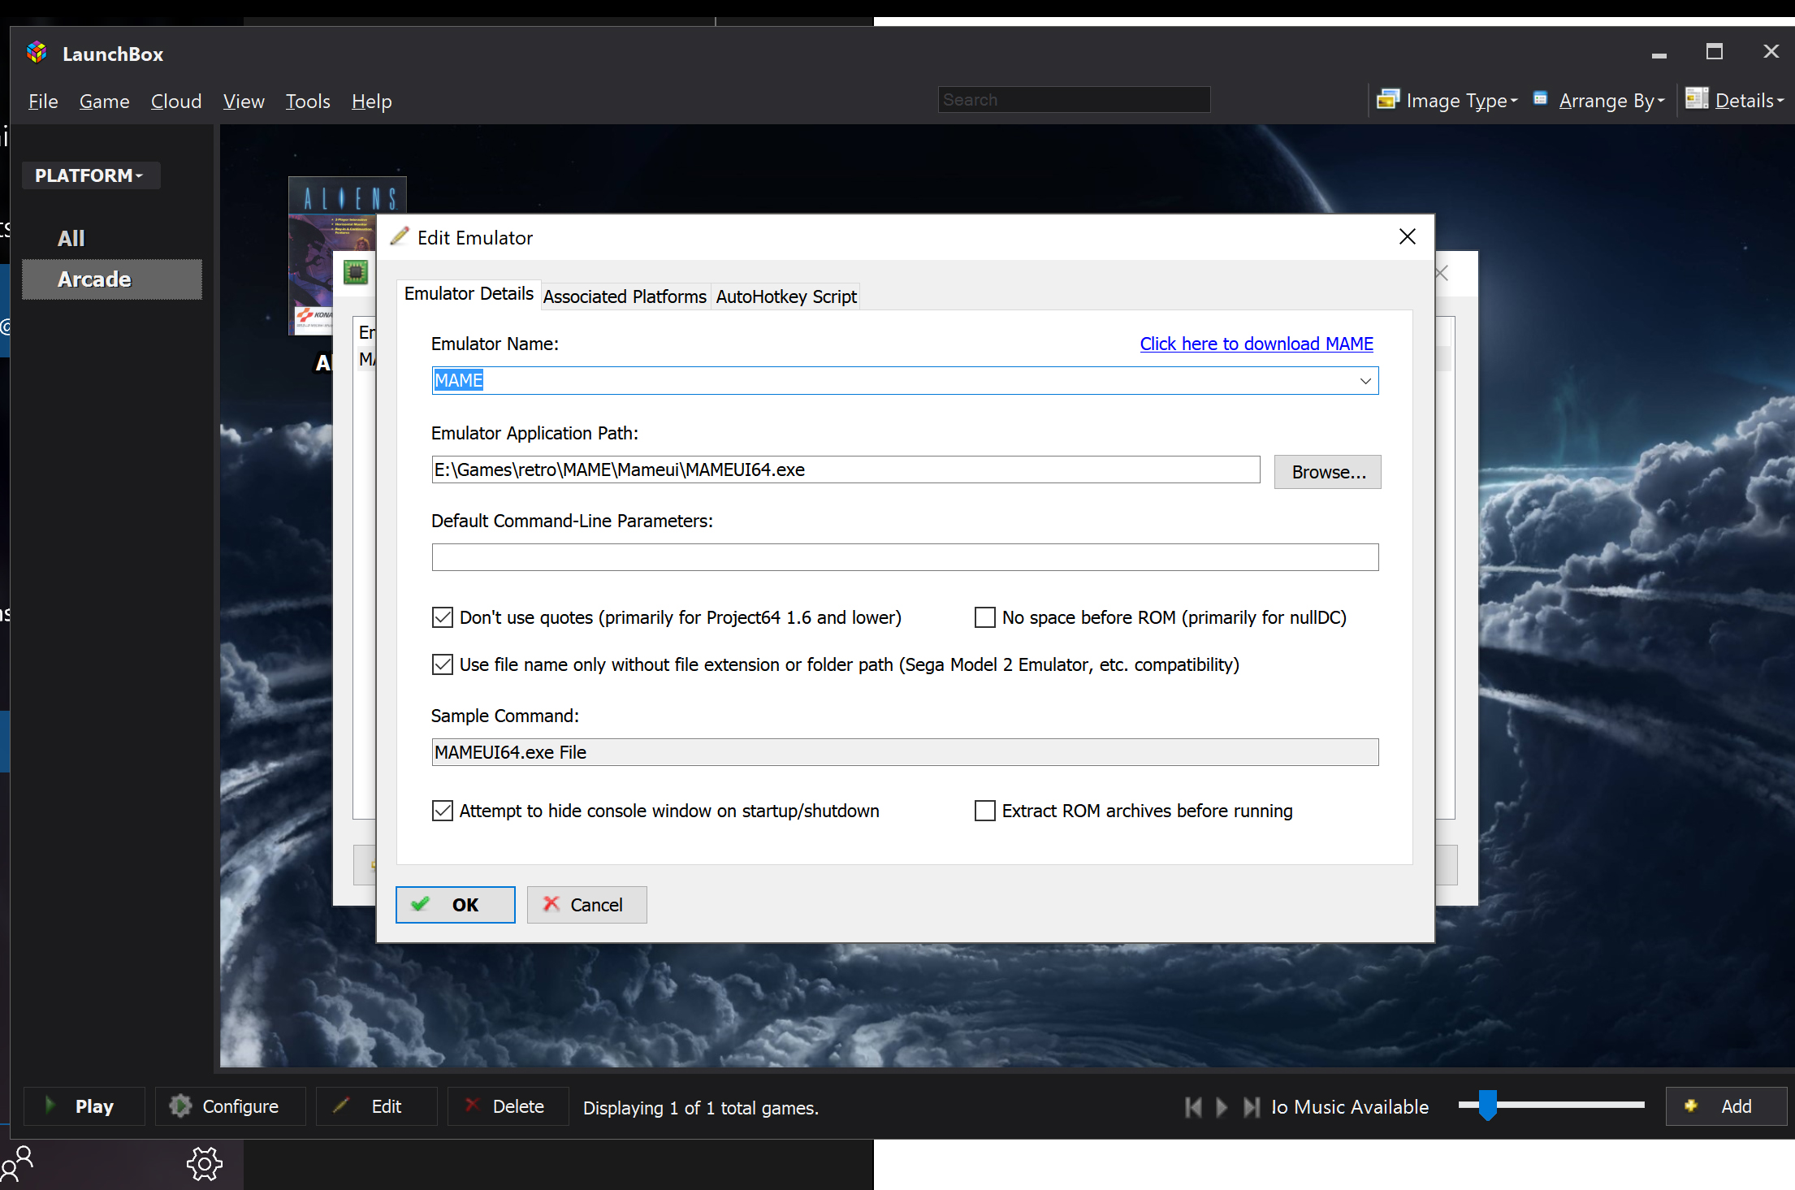This screenshot has height=1190, width=1795.
Task: Open the Game menu
Action: pos(104,102)
